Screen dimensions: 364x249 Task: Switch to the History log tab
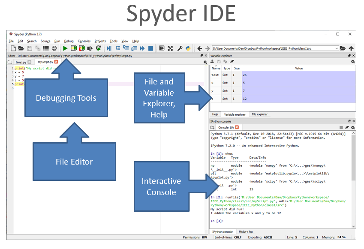pyautogui.click(x=246, y=231)
